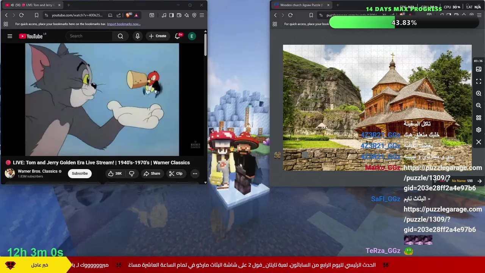Click the YouTube page vertical scrollbar
485x273 pixels.
pyautogui.click(x=205, y=45)
